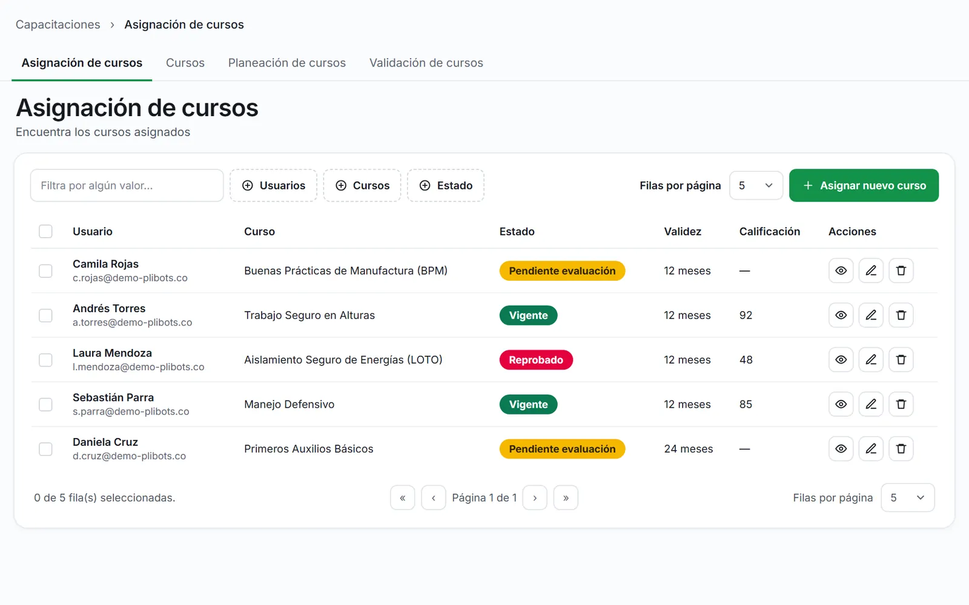Image resolution: width=969 pixels, height=605 pixels.
Task: Select the Asignación de cursos tab
Action: [x=82, y=63]
